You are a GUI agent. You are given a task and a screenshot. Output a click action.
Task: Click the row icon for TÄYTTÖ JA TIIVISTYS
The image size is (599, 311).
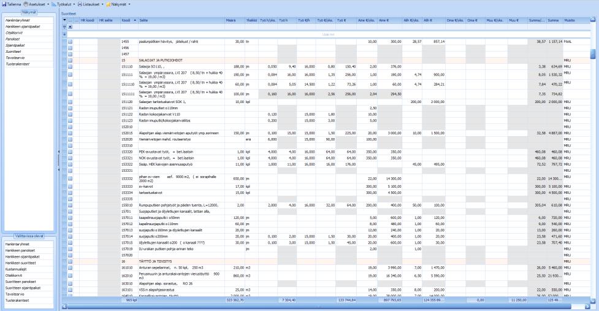(70, 261)
